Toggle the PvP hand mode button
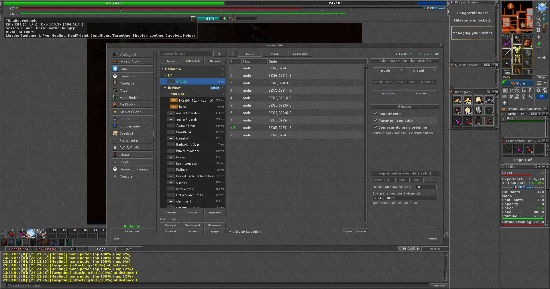The height and width of the screenshot is (289, 550). tap(542, 58)
